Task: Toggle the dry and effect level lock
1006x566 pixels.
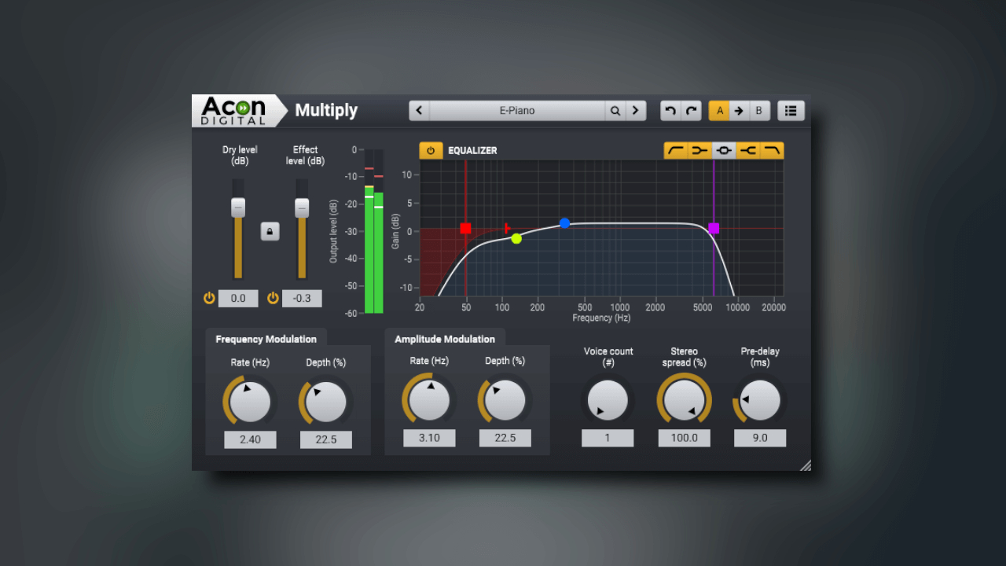Action: pos(270,231)
